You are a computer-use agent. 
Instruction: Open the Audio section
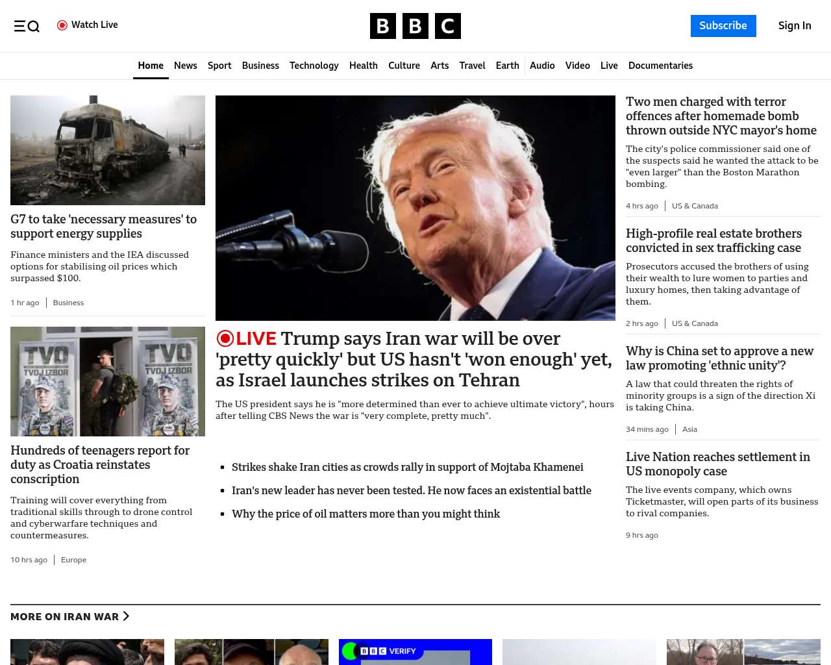click(x=542, y=66)
